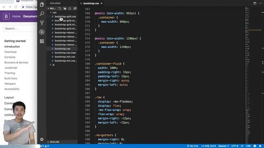Go back in the browser window
The height and width of the screenshot is (148, 264).
click(4, 7)
